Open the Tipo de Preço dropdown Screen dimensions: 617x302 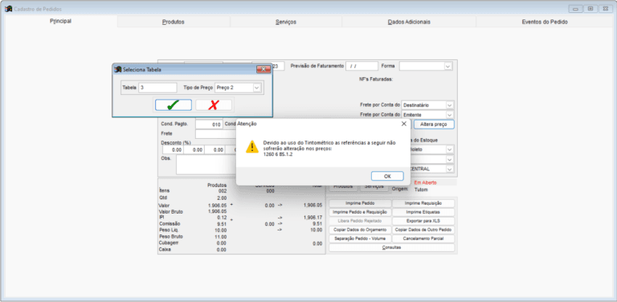pos(256,88)
